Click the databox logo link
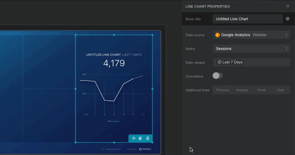 145,149
